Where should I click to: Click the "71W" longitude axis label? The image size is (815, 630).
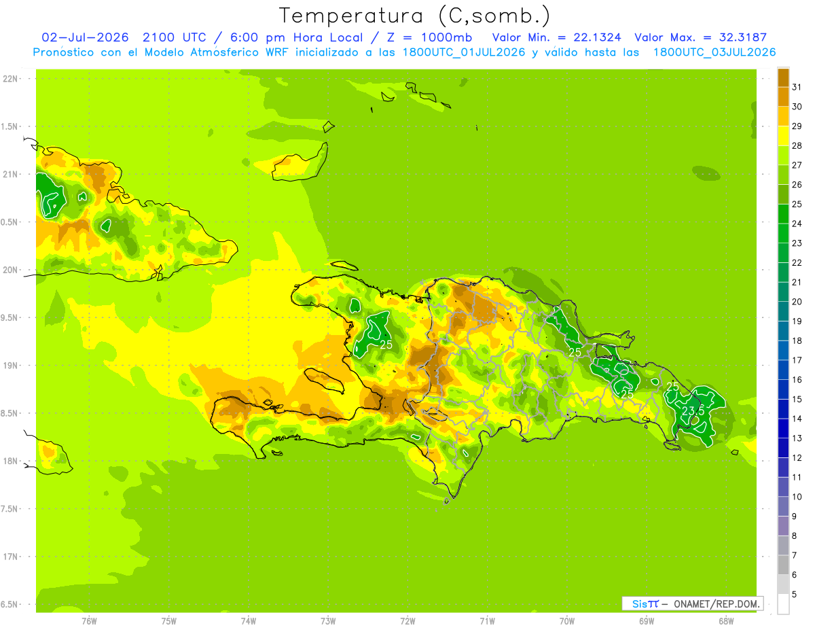(x=487, y=621)
